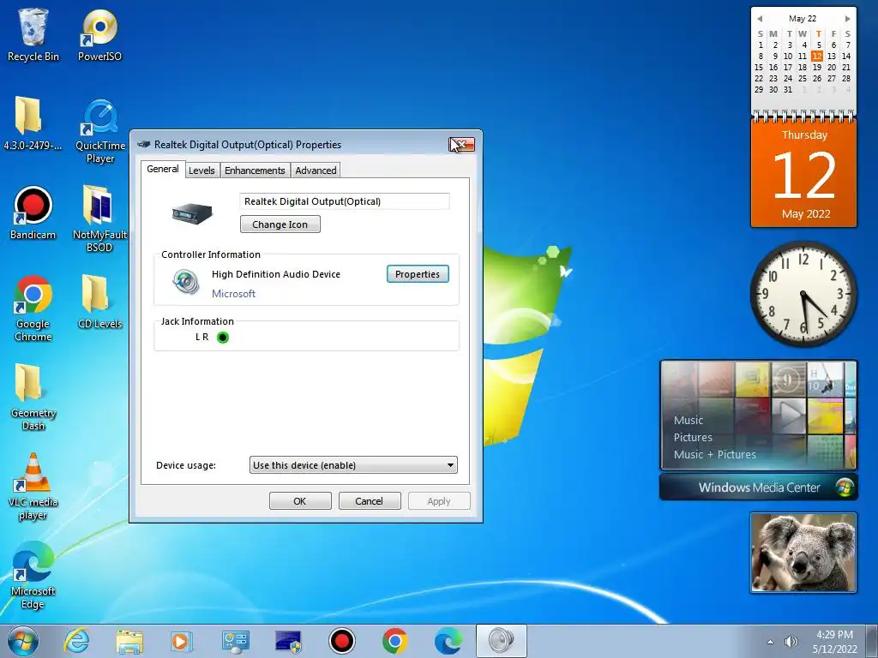
Task: Click the green jack indicator in Jack Information
Action: pyautogui.click(x=223, y=338)
